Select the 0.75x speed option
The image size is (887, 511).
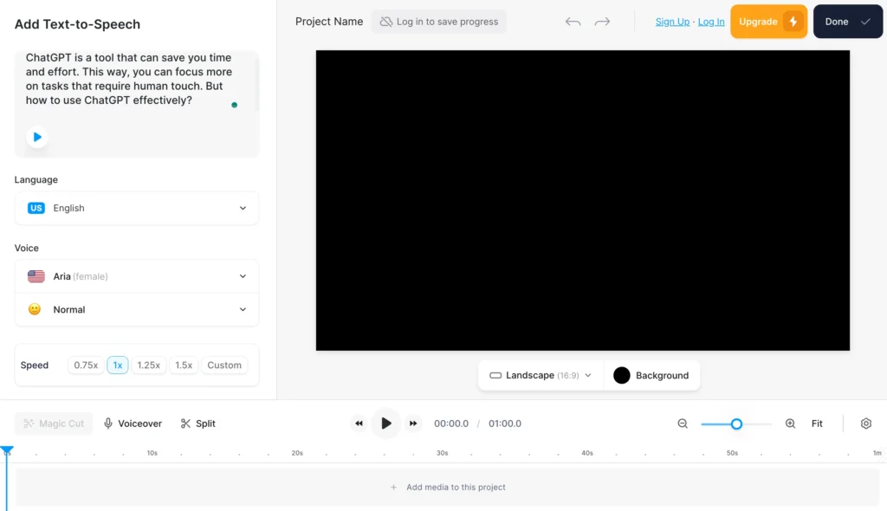86,365
